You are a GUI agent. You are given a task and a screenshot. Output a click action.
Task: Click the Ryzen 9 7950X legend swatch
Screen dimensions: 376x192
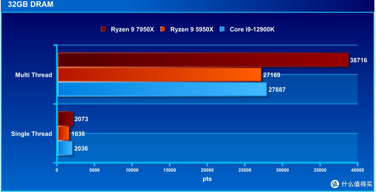[x=103, y=29]
